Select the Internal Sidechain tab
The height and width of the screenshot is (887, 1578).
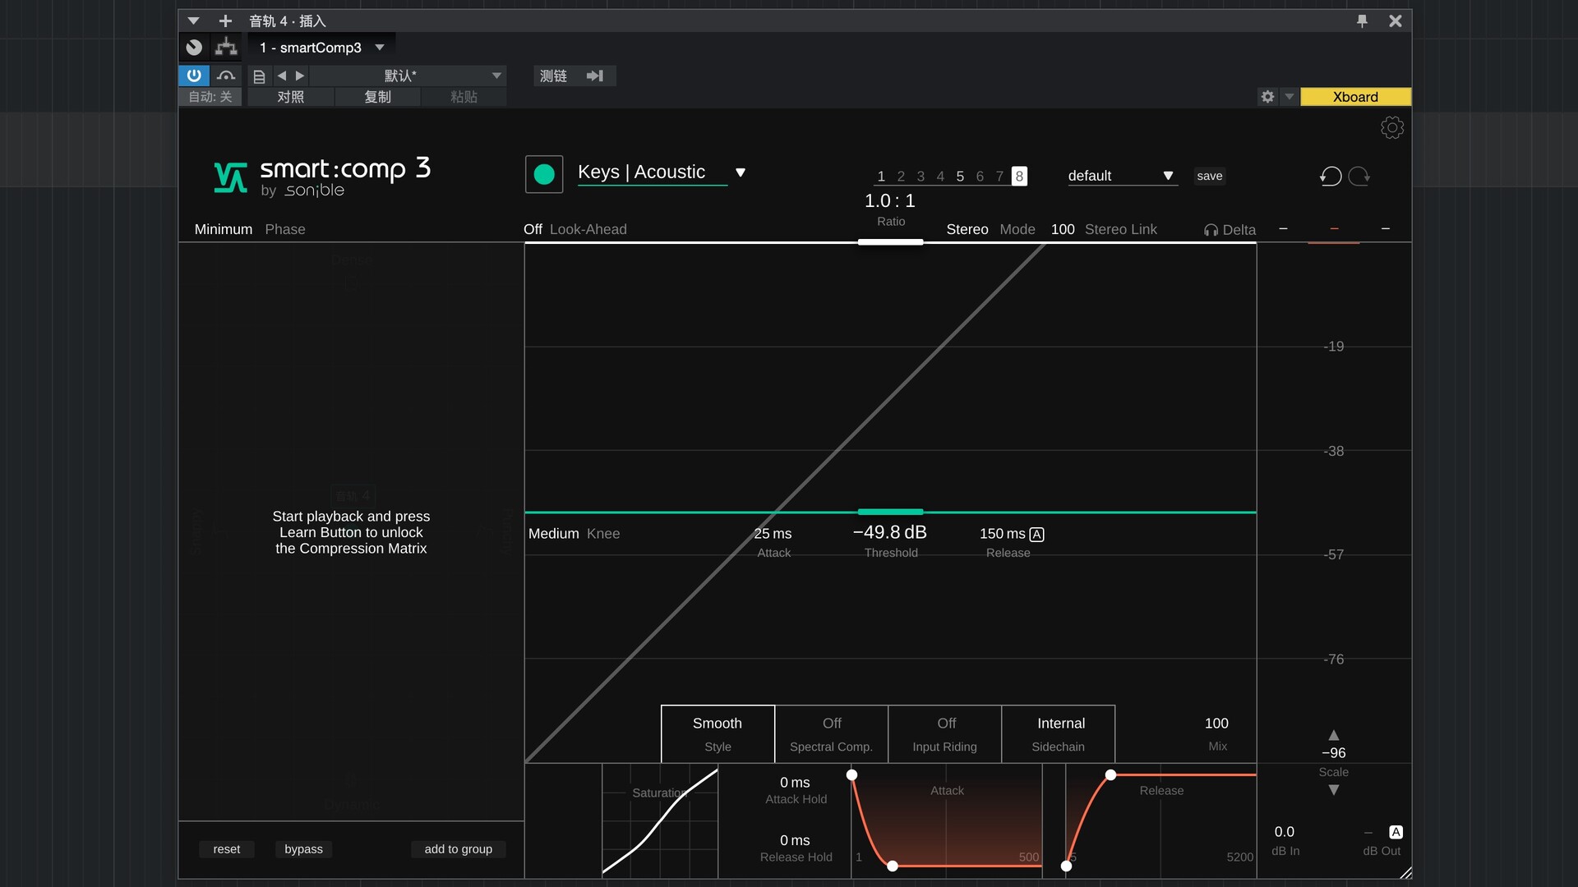point(1059,733)
